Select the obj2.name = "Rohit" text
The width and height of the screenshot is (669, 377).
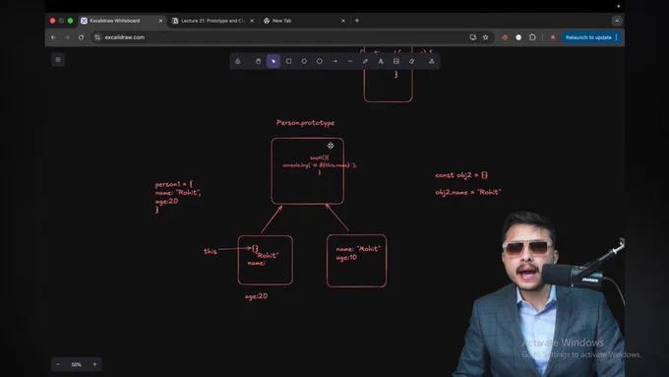click(468, 192)
